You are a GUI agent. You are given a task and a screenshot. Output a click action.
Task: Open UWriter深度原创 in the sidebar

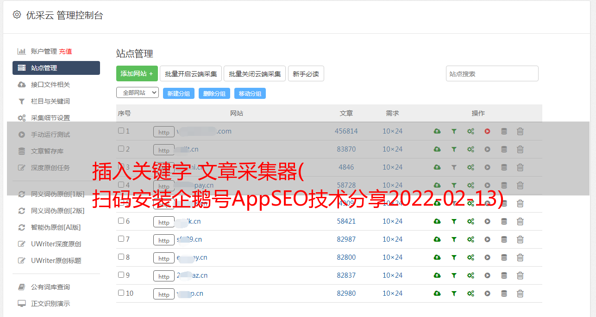coord(56,244)
